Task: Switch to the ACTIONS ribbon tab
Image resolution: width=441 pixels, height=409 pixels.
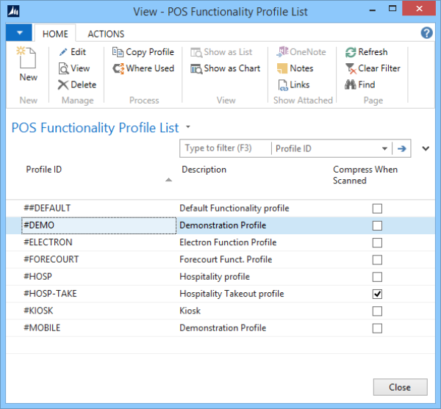Action: click(x=106, y=34)
